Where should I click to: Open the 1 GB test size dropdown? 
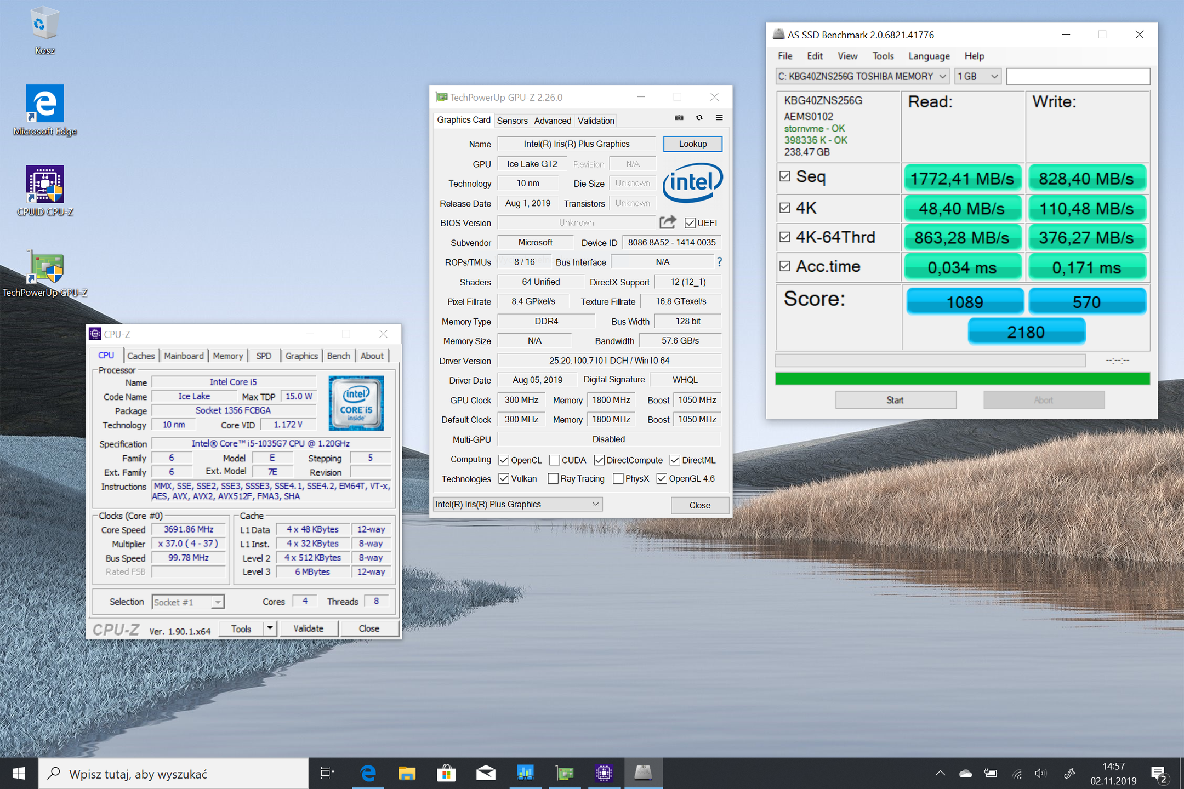pyautogui.click(x=994, y=77)
